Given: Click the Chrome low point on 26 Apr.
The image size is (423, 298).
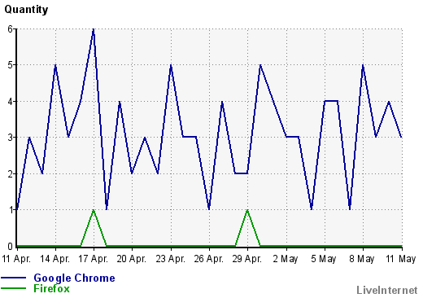Looking at the screenshot, I should point(209,209).
